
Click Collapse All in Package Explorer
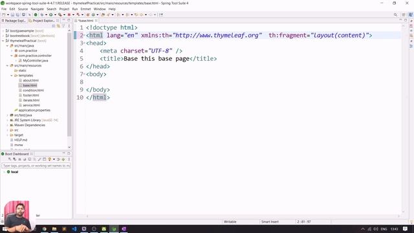[54, 26]
